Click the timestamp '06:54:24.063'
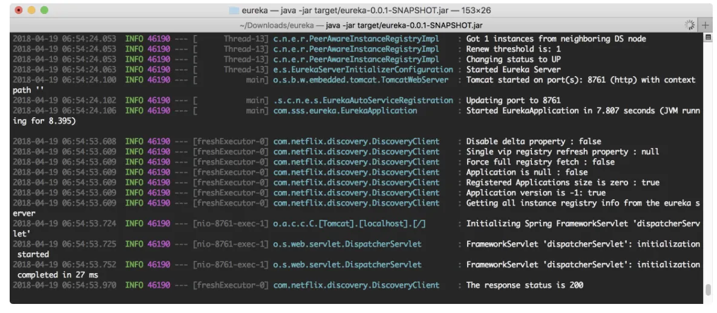Screen dimensions: 717x313 tap(89, 69)
